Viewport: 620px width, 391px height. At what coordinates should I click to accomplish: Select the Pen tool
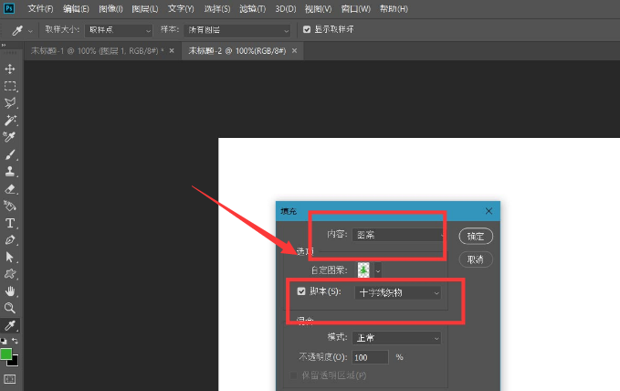click(10, 240)
